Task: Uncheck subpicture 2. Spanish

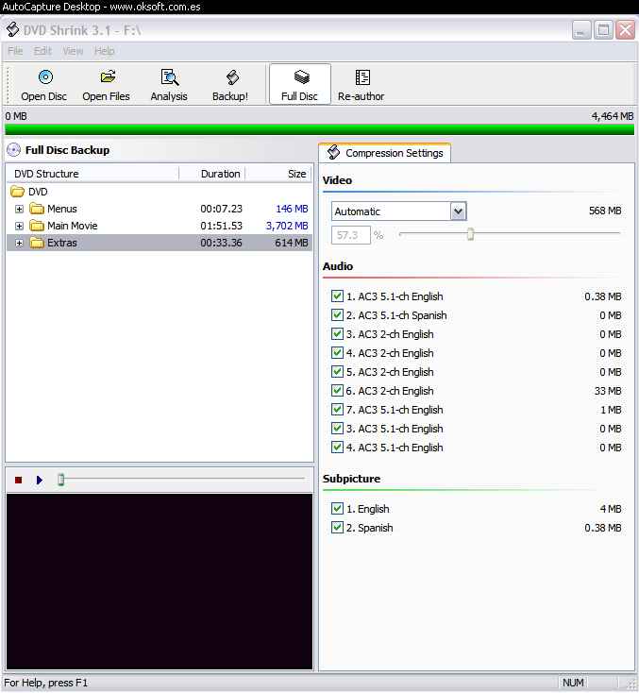Action: pyautogui.click(x=337, y=528)
